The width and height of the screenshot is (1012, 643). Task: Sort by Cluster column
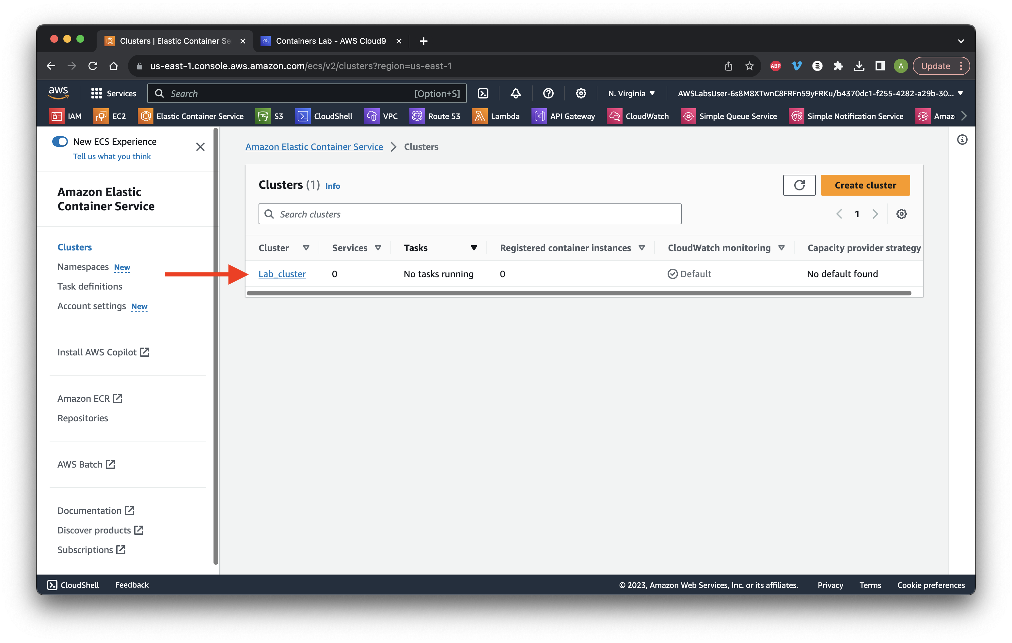click(x=306, y=248)
